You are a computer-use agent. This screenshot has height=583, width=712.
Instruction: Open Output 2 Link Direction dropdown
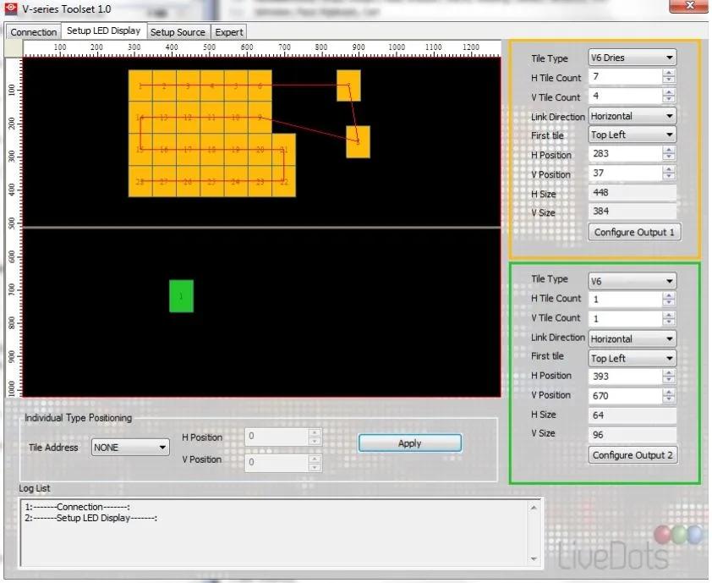632,338
